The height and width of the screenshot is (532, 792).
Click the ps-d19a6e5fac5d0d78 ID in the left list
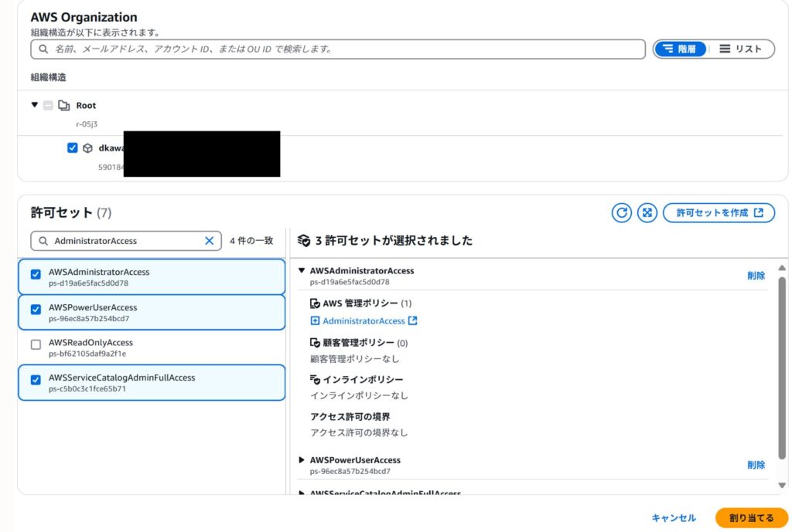point(88,283)
